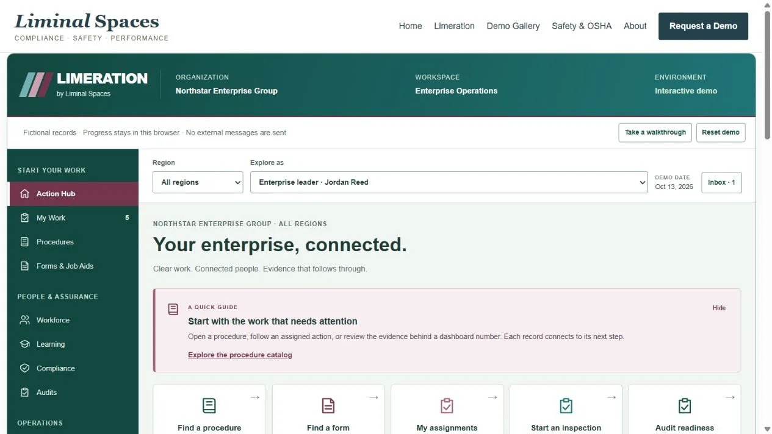Select Action Hub in sidebar
The height and width of the screenshot is (434, 772).
[73, 194]
